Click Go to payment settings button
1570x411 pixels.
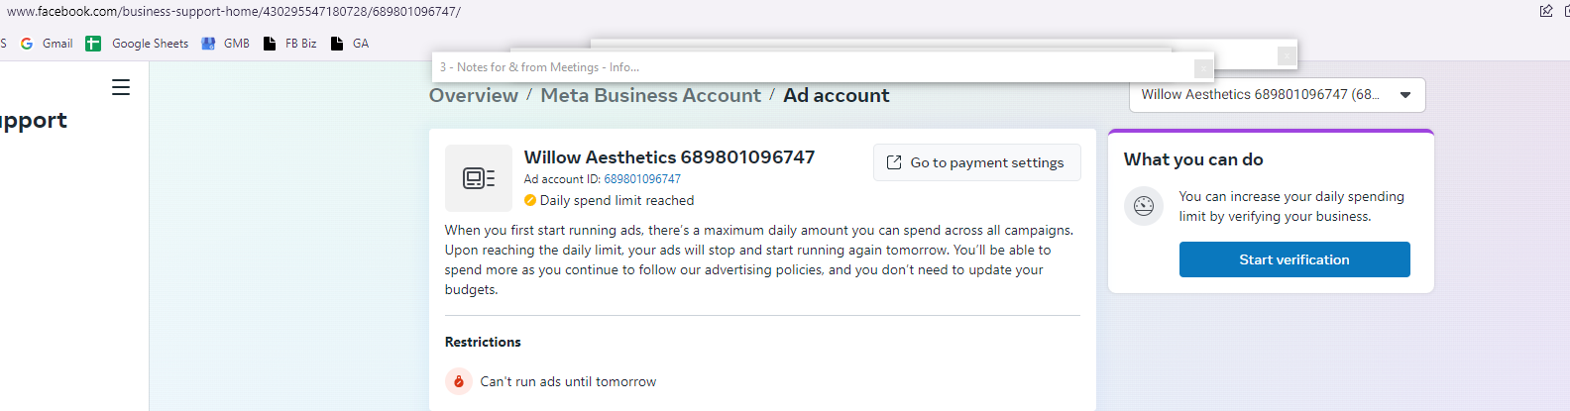pos(976,162)
